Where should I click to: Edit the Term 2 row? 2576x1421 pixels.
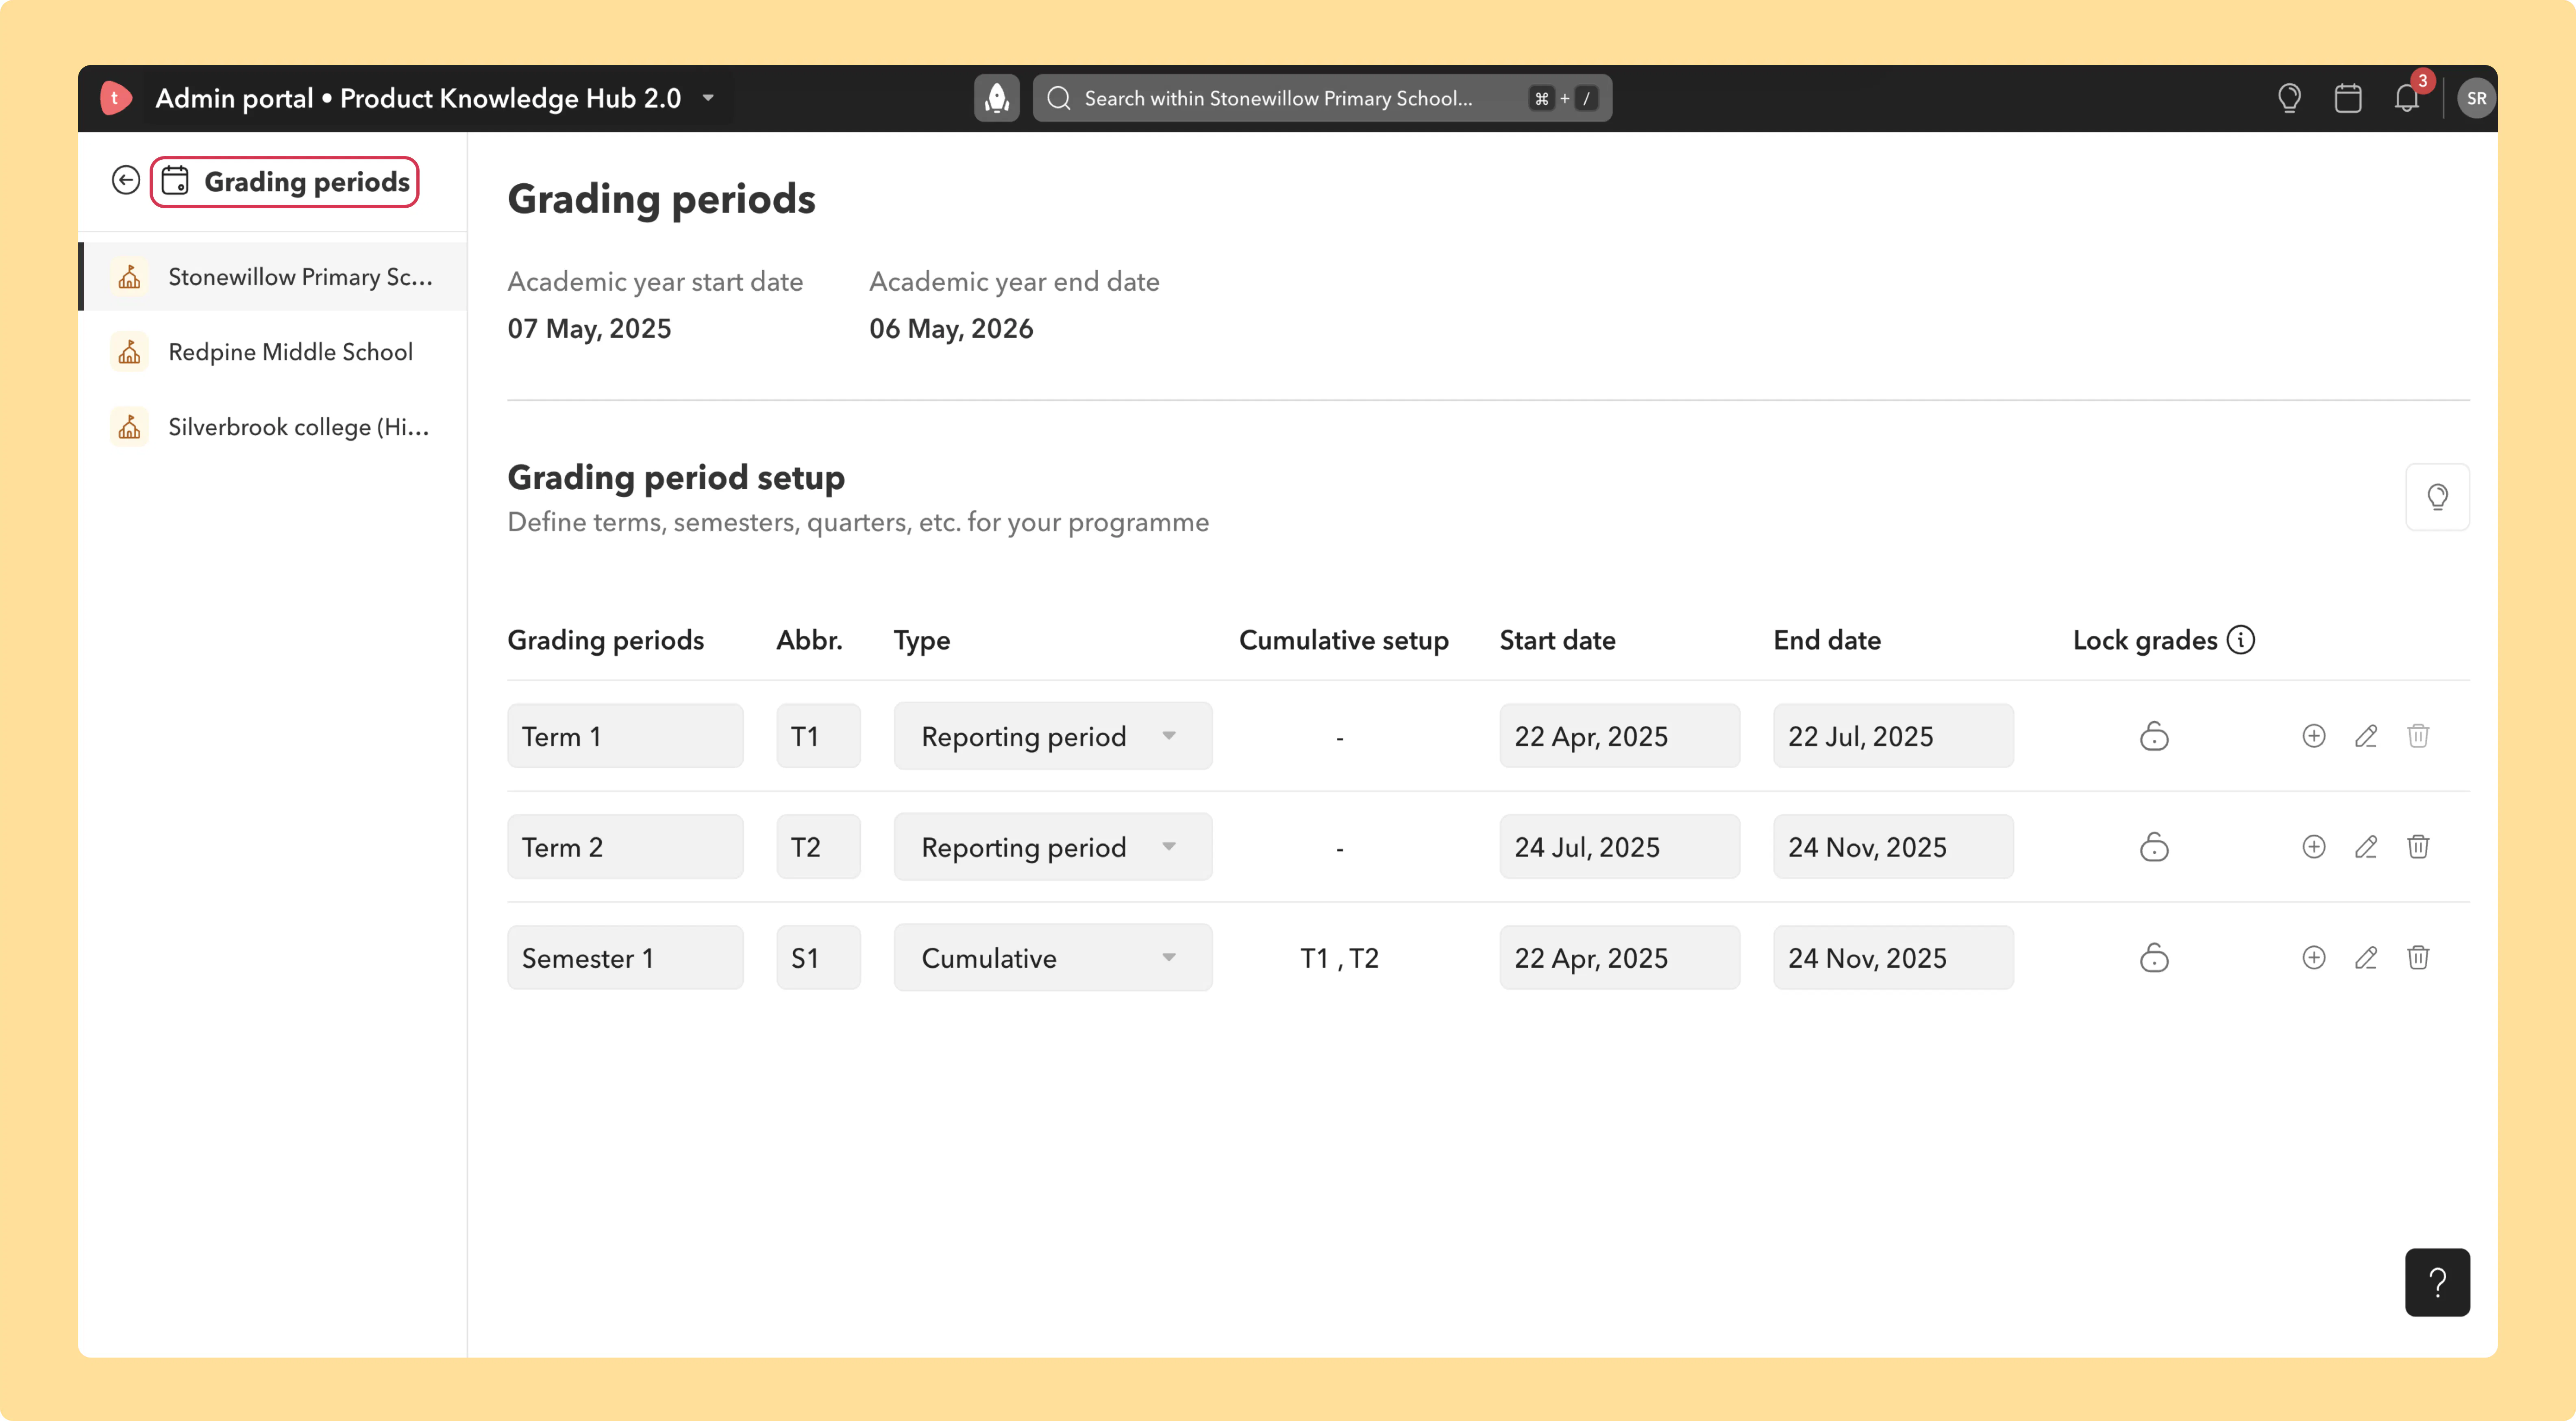point(2366,847)
